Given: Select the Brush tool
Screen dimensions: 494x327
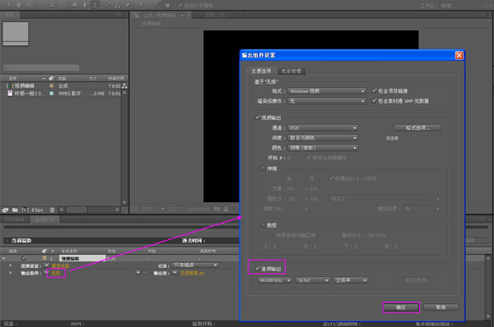Looking at the screenshot, I should [x=108, y=5].
